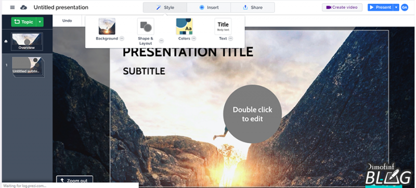Image resolution: width=416 pixels, height=188 pixels.
Task: Open Text more options button
Action: (x=230, y=39)
